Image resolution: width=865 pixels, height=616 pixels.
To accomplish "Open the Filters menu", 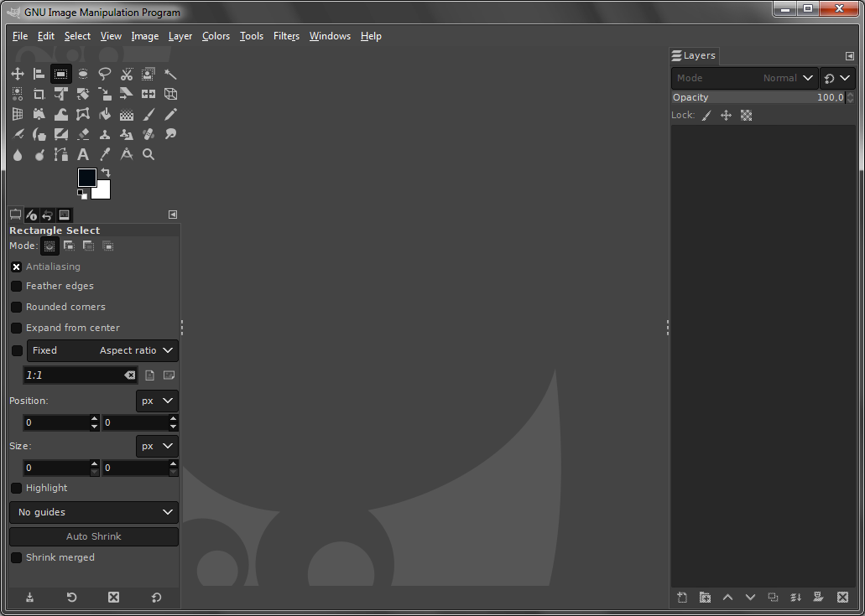I will point(286,36).
